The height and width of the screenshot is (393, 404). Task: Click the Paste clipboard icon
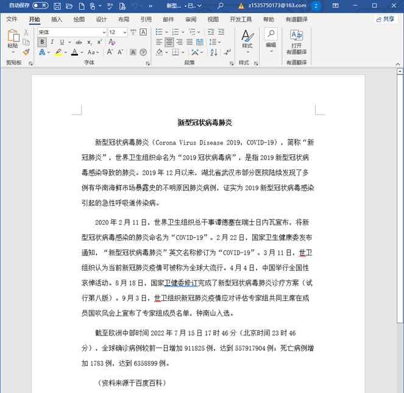coord(13,35)
